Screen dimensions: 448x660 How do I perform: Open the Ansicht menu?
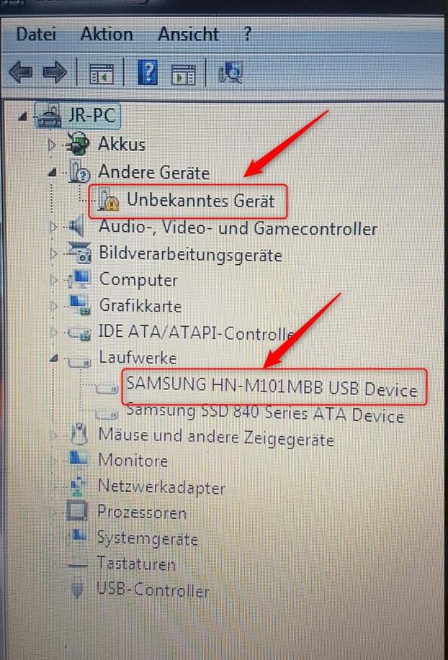tap(188, 34)
